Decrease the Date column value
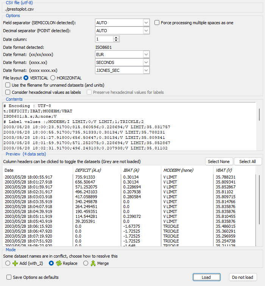 116,40
